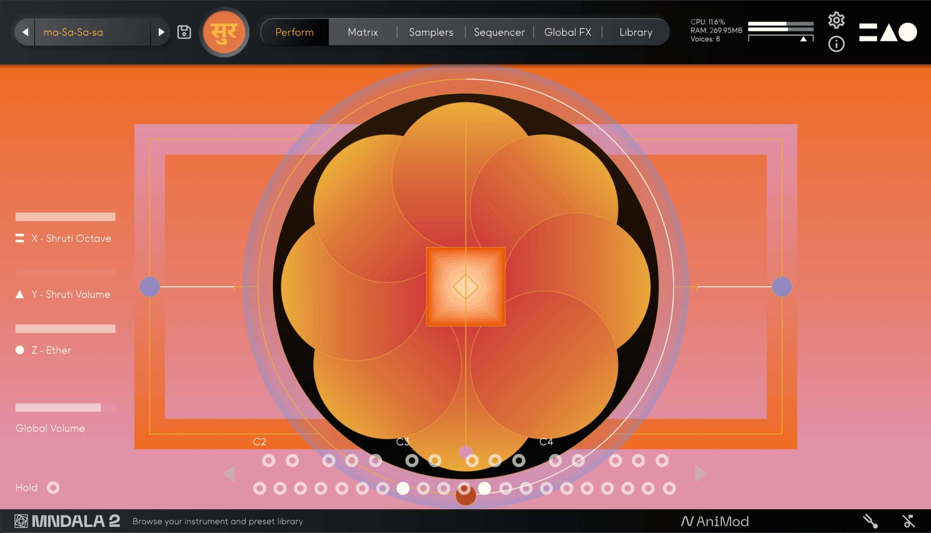Go to next preset arrow

161,32
